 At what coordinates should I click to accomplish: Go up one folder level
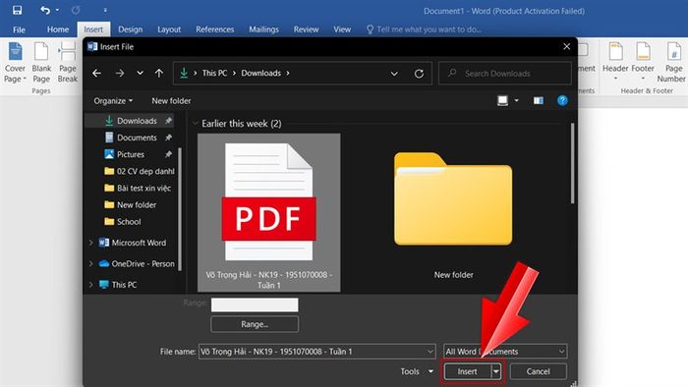tap(159, 74)
